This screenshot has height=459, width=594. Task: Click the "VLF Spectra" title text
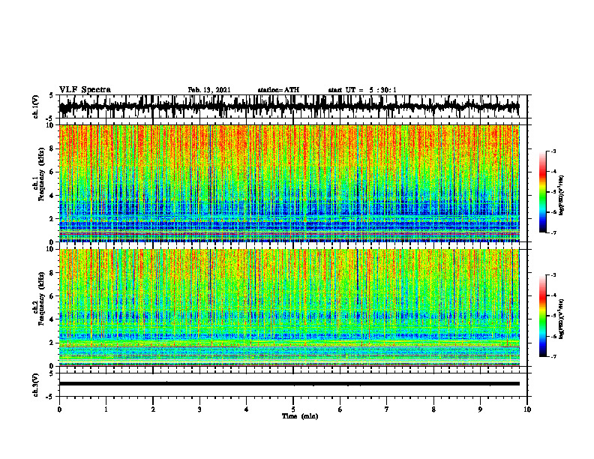pos(85,90)
